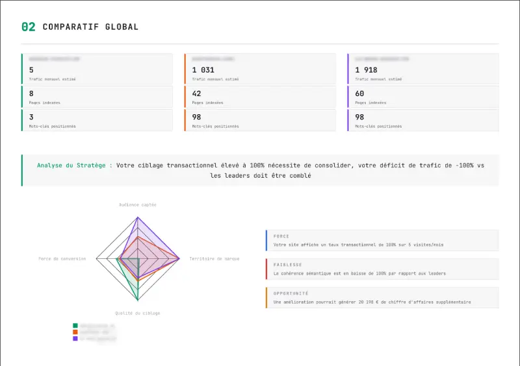The height and width of the screenshot is (366, 520).
Task: Click the blurred legend label beside the purple swatch
Action: coord(98,339)
